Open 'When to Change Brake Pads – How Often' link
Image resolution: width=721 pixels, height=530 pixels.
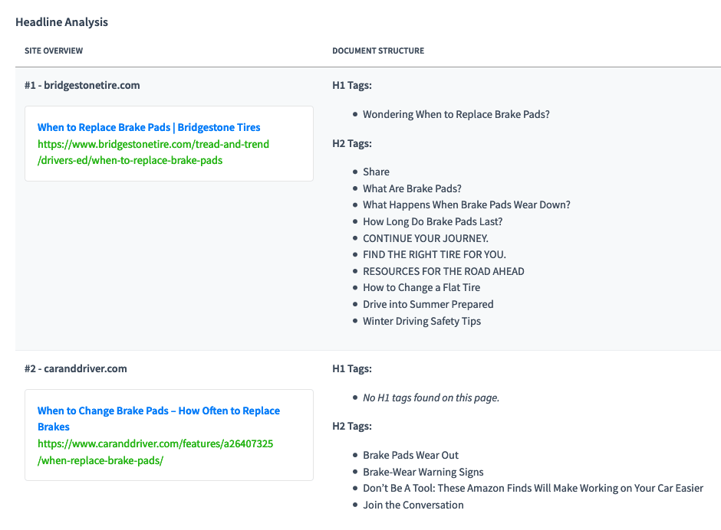tap(159, 418)
